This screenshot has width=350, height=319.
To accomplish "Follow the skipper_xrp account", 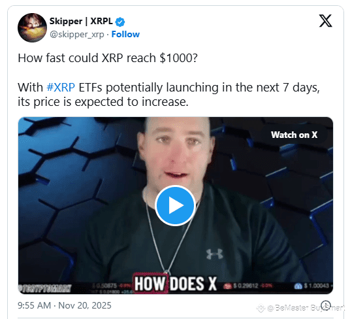I will (x=125, y=35).
